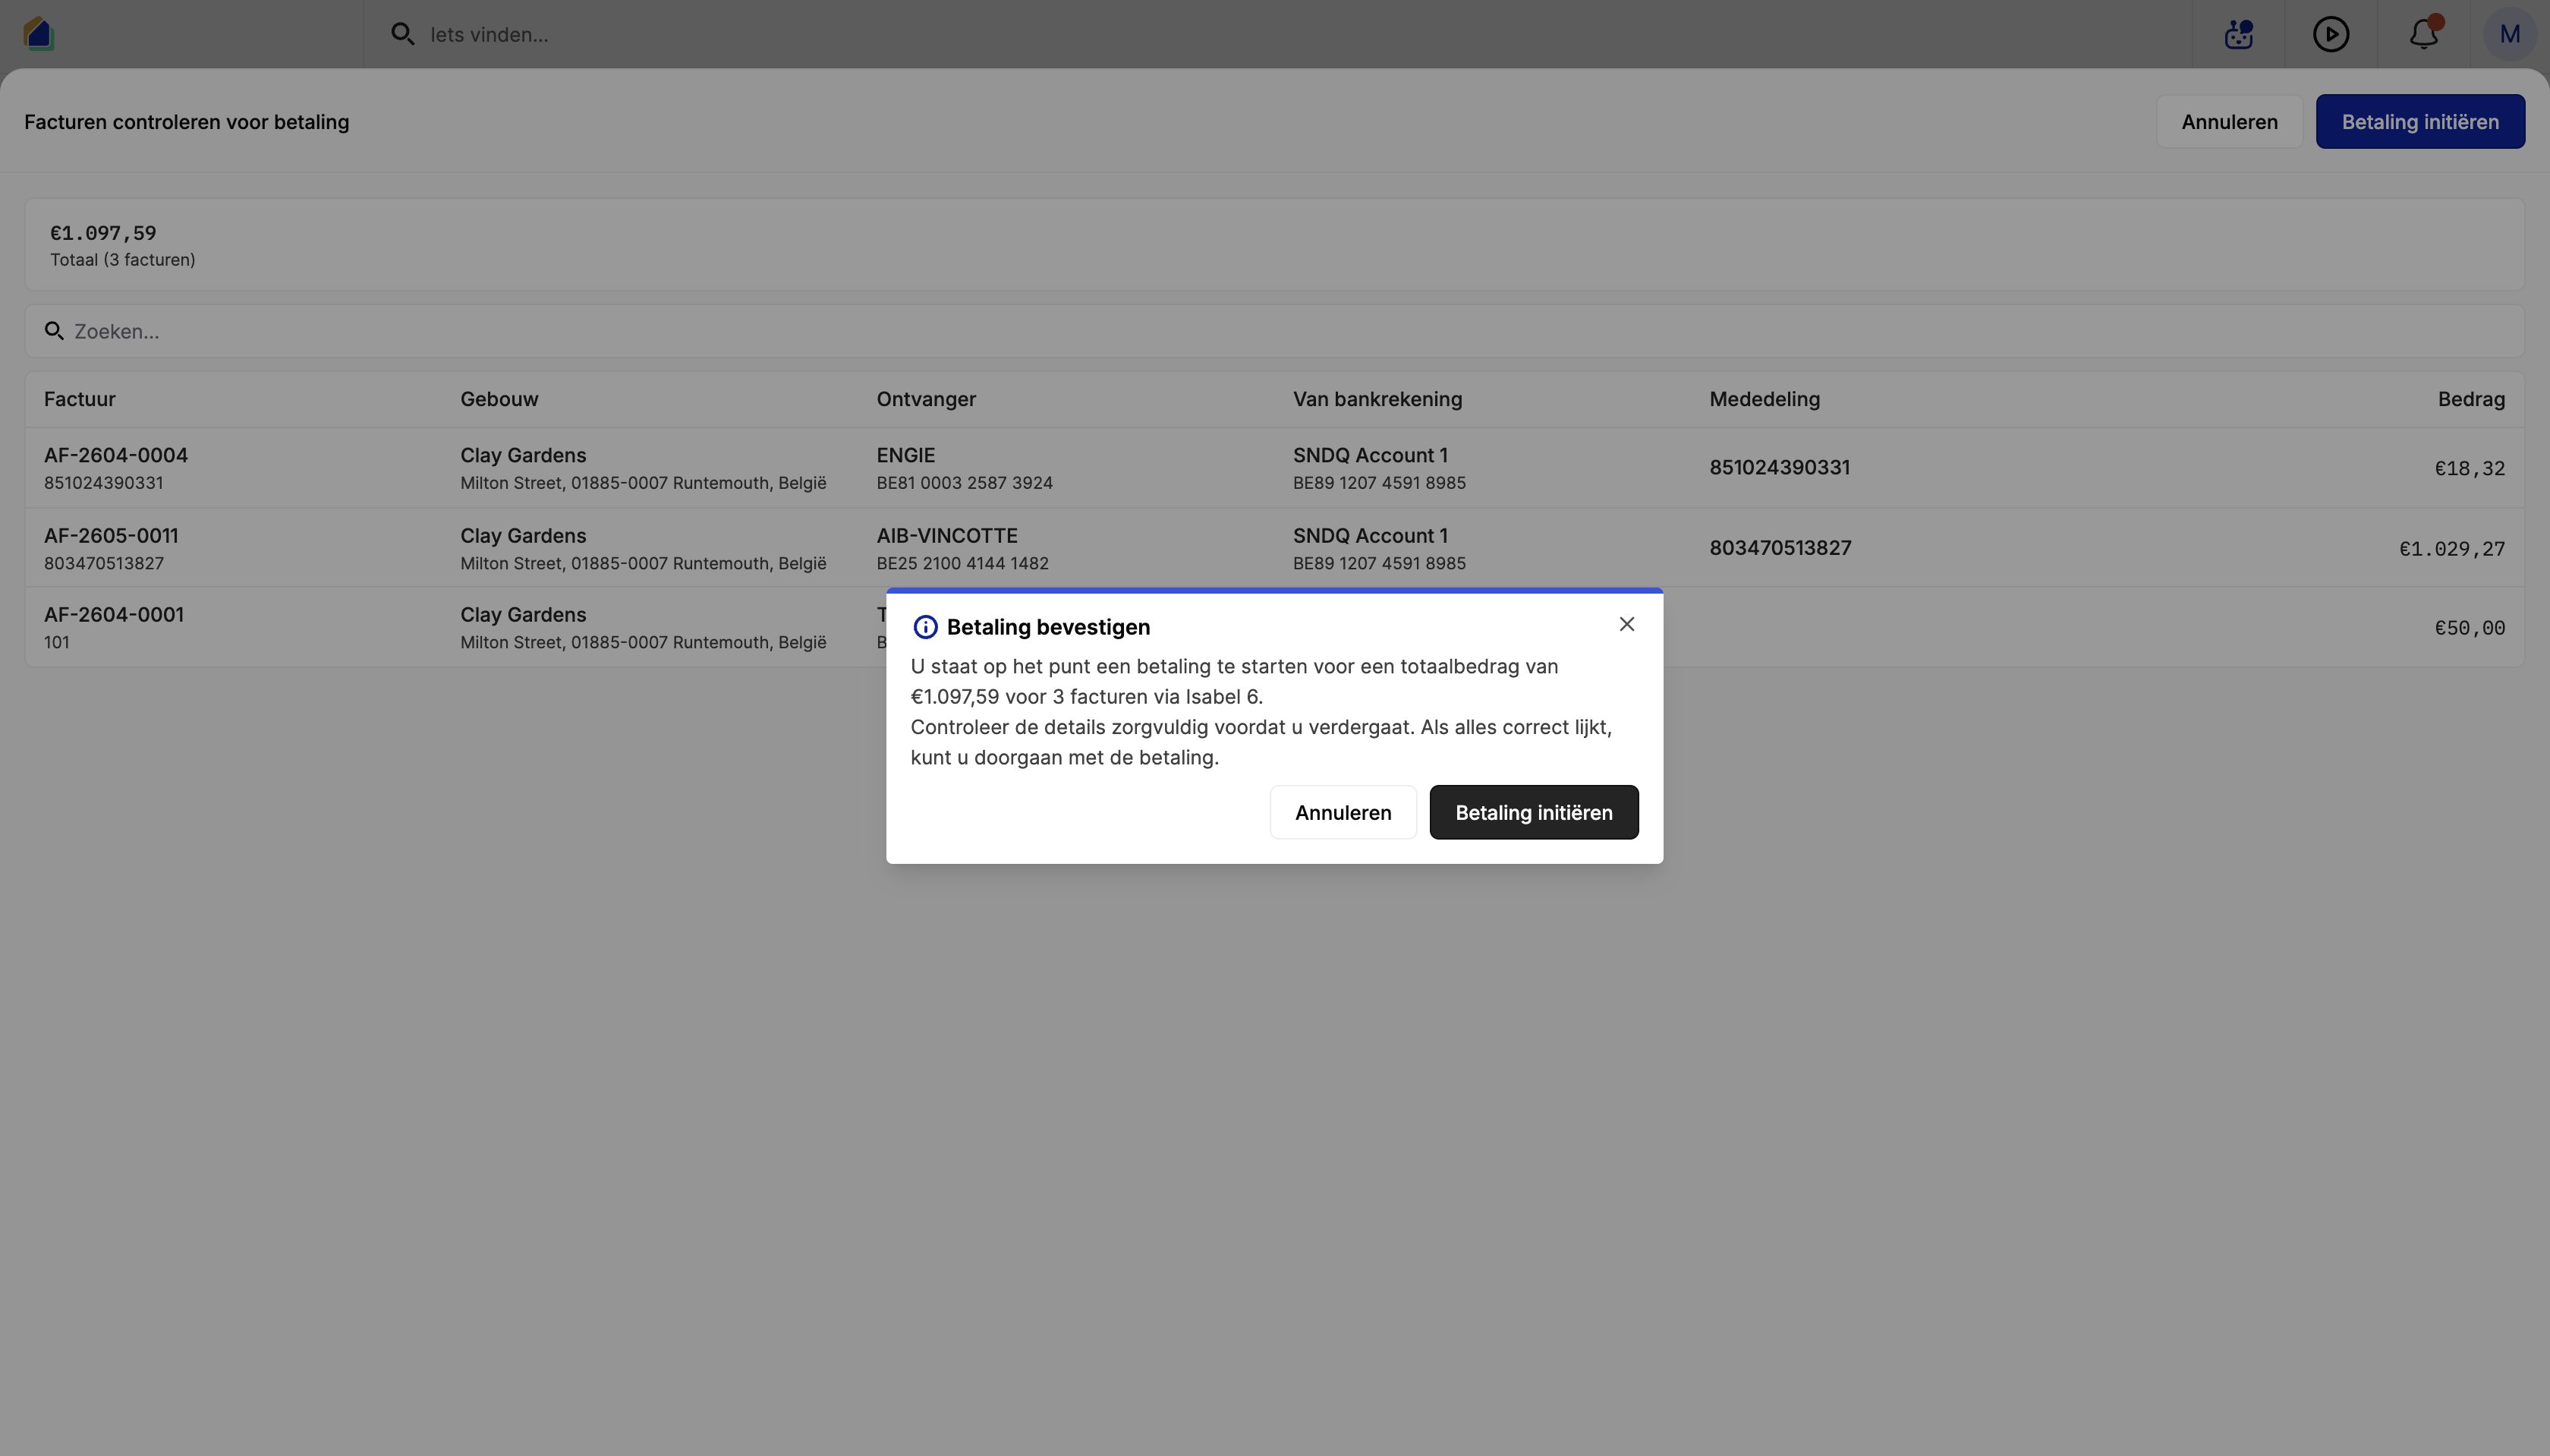The image size is (2550, 1456).
Task: Click the Ontvanger column header
Action: pyautogui.click(x=926, y=399)
